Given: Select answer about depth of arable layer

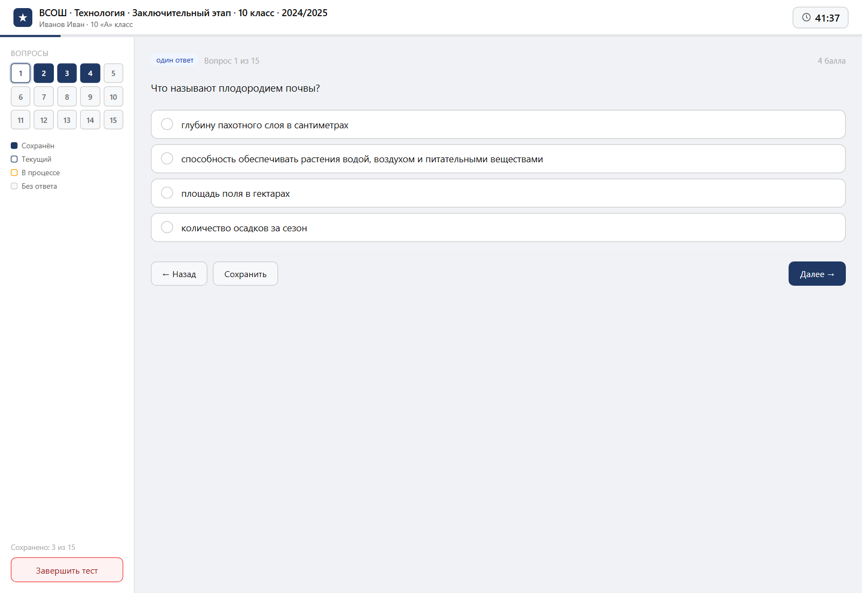Looking at the screenshot, I should [x=498, y=125].
